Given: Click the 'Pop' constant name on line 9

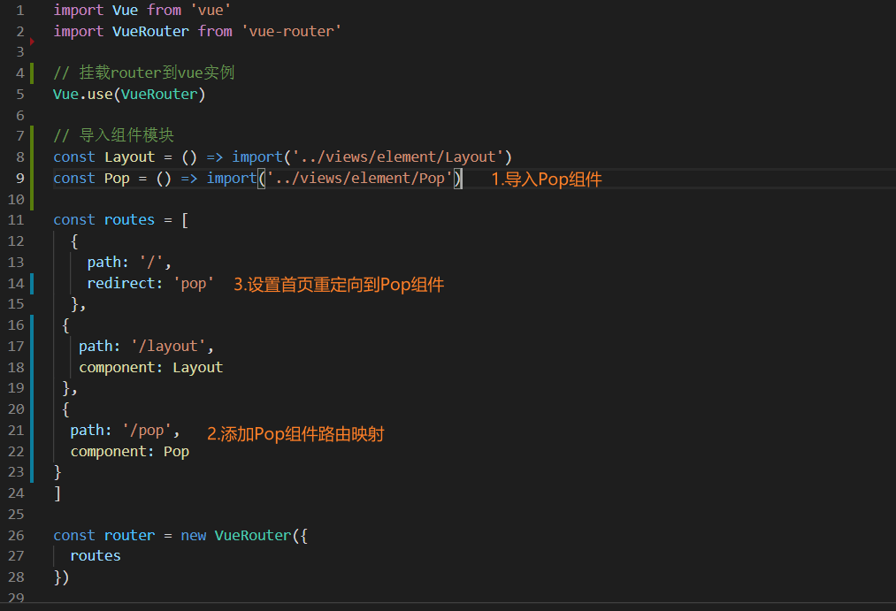Looking at the screenshot, I should (117, 178).
